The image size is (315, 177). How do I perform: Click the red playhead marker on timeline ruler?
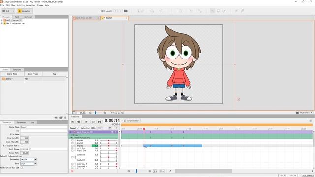144,129
